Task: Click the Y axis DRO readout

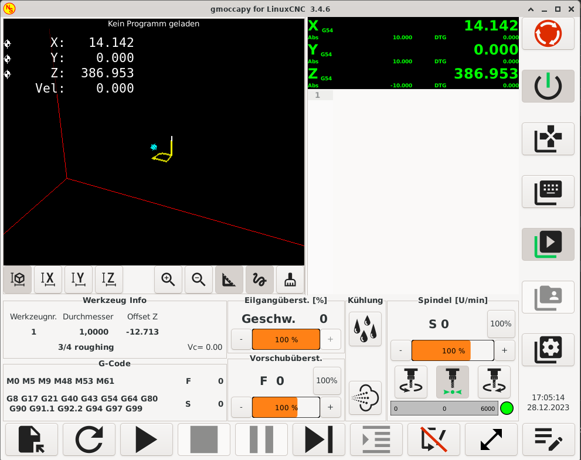Action: (x=413, y=53)
